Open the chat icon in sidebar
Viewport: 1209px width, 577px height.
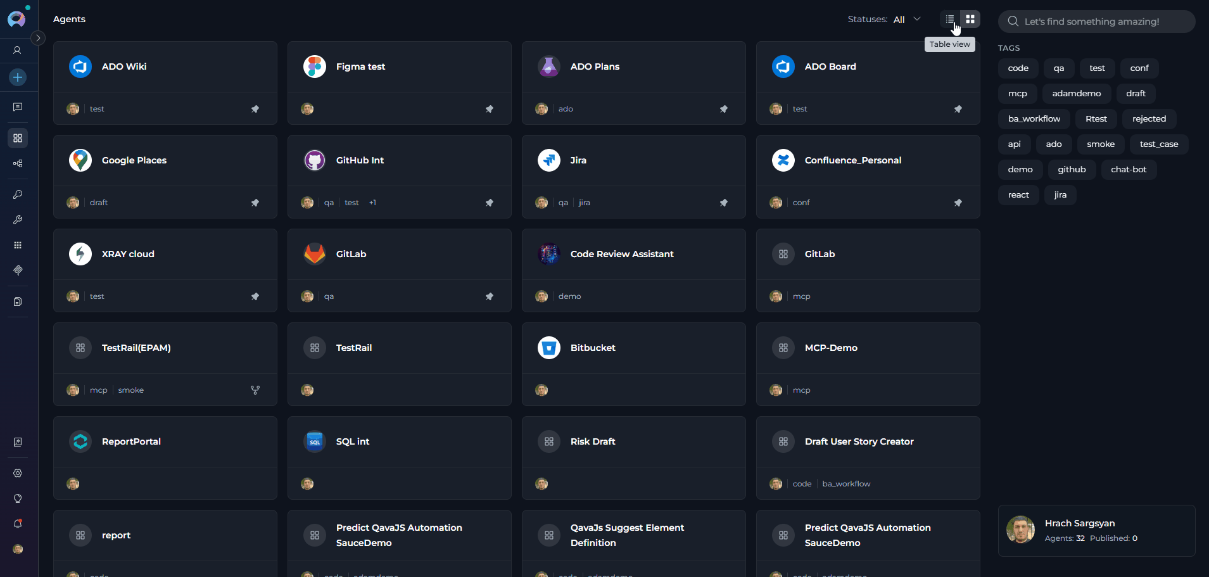click(18, 107)
